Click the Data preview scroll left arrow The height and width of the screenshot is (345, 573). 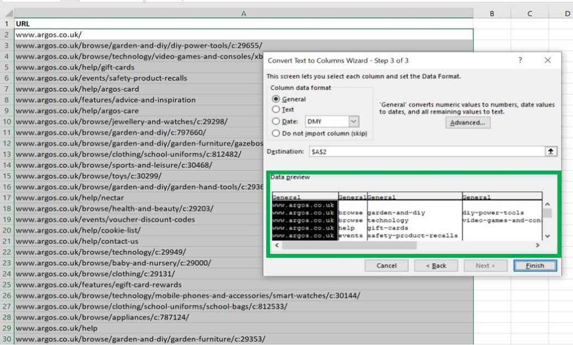coord(277,245)
